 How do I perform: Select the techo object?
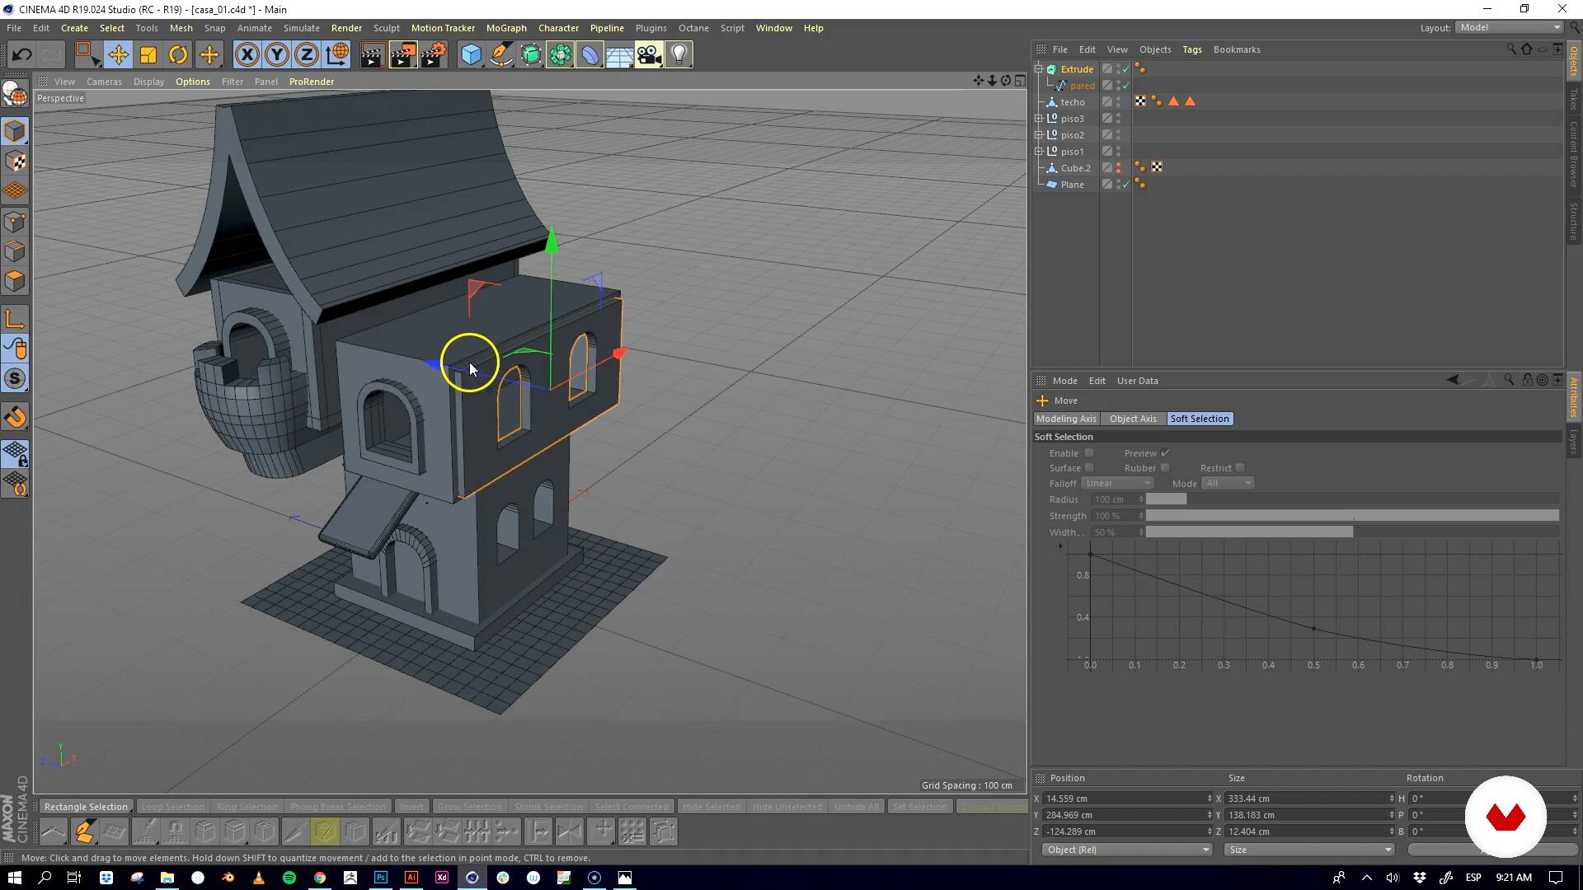(1073, 102)
